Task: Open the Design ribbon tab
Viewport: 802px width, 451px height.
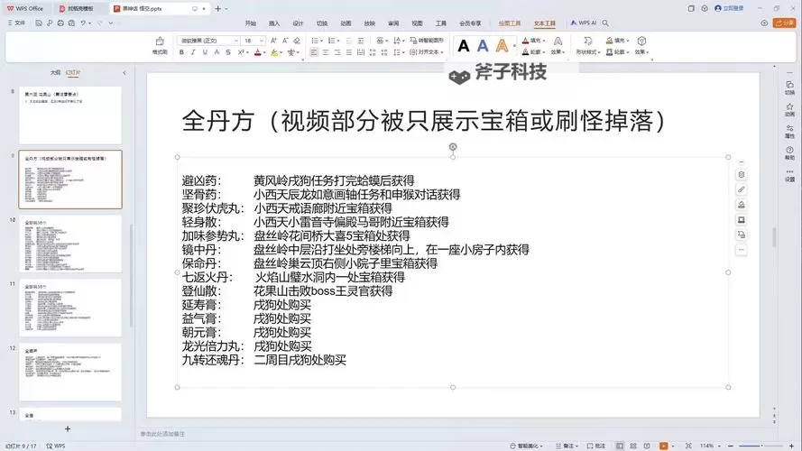Action: click(299, 23)
